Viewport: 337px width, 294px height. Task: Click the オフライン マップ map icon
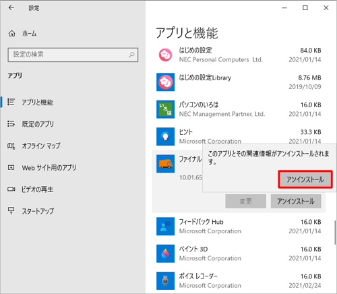point(11,146)
